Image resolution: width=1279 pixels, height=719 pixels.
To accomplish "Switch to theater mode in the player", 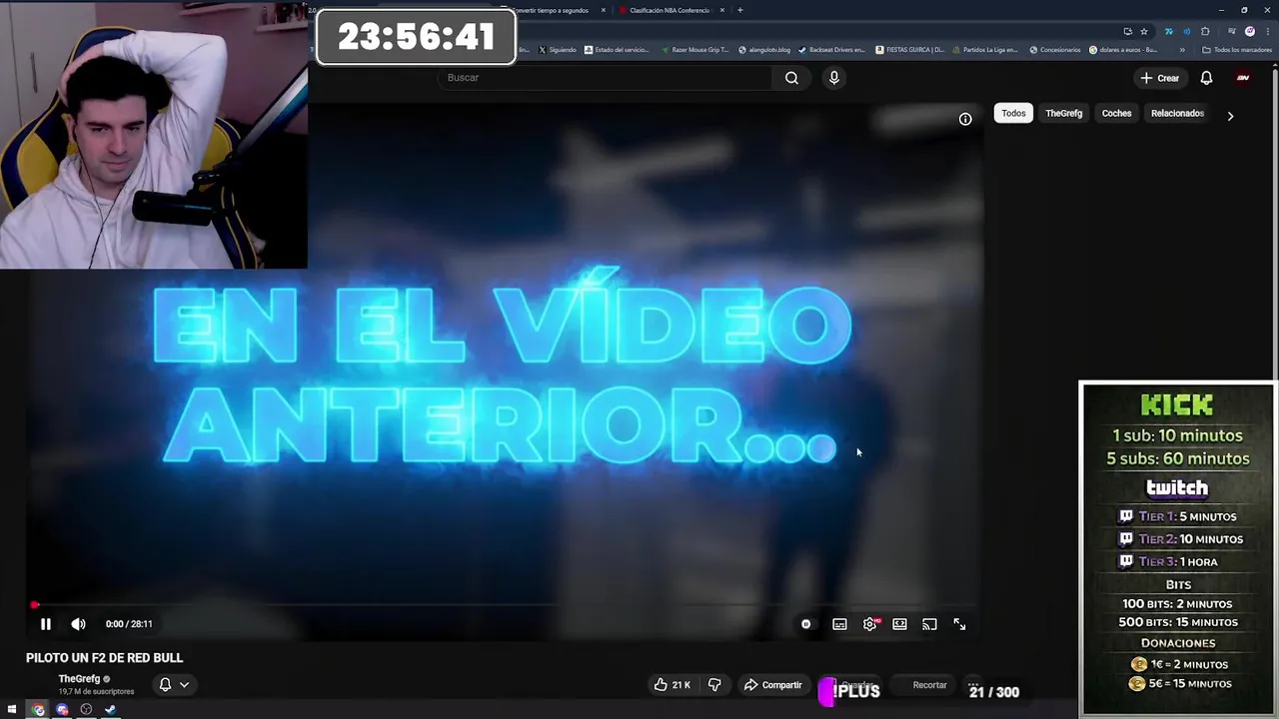I will tap(899, 624).
